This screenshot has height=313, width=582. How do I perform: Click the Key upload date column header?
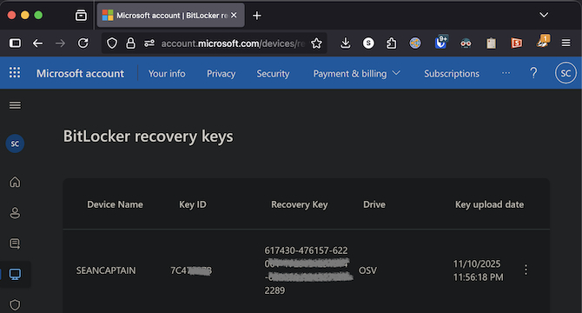489,204
